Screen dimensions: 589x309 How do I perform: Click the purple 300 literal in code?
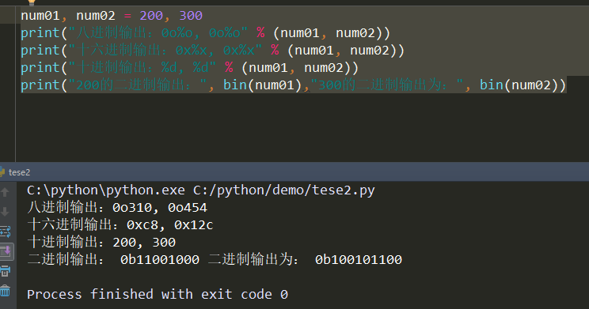[x=191, y=16]
